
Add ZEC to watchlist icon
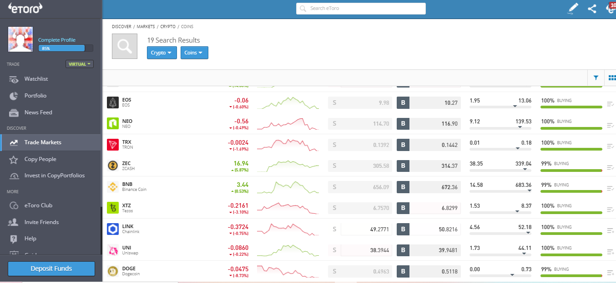[611, 167]
